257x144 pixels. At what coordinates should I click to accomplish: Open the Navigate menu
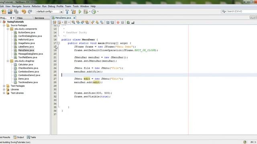[16, 6]
